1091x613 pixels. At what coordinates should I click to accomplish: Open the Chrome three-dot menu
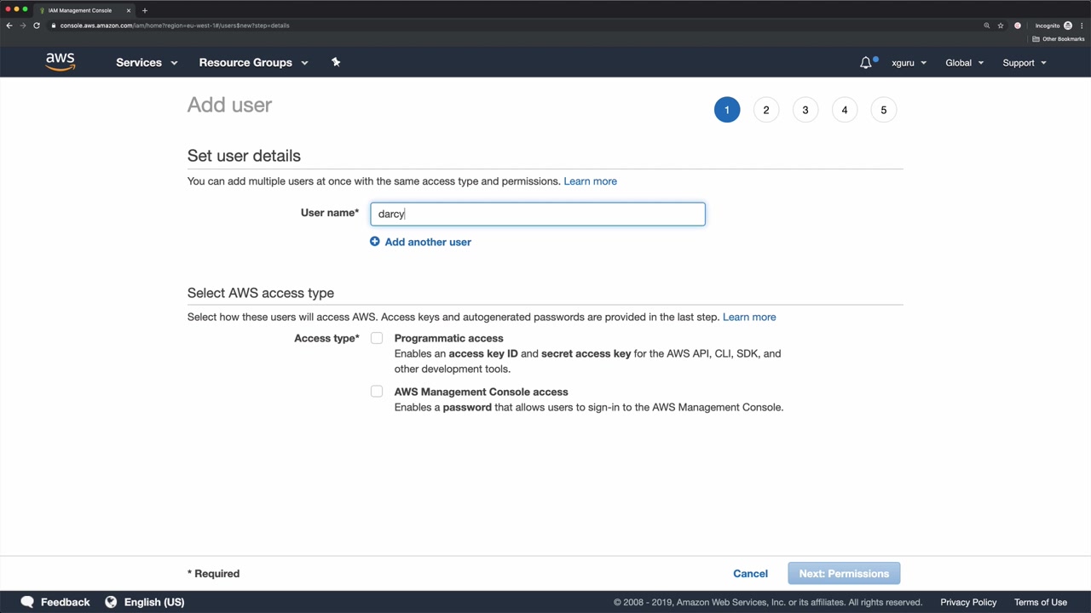[x=1082, y=26]
